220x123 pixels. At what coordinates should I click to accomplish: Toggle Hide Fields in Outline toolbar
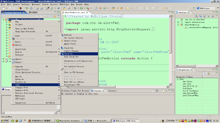(200, 16)
